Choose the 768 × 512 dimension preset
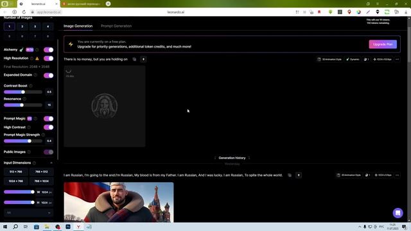The height and width of the screenshot is (231, 411). pyautogui.click(x=41, y=172)
